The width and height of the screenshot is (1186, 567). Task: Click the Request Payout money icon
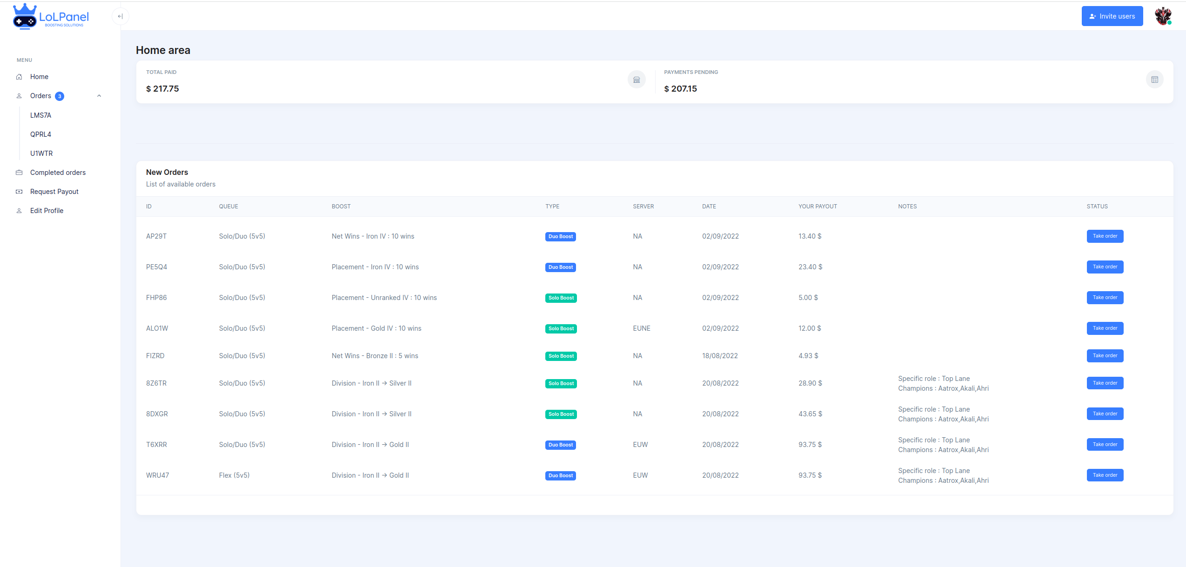click(x=19, y=192)
